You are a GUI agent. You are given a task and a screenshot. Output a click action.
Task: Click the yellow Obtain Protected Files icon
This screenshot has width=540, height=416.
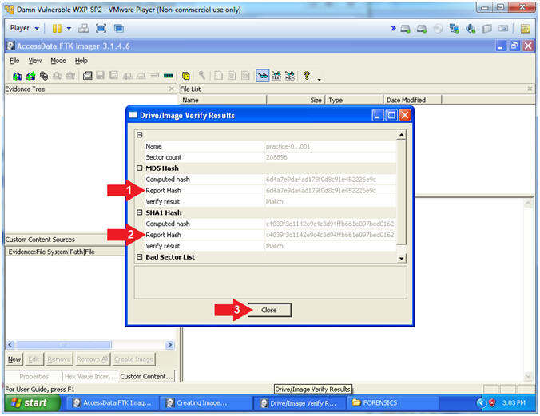[185, 76]
